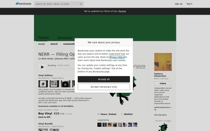The width and height of the screenshot is (210, 131).
Task: Click the Pattern Dissection band name in sidebar
Action: pos(160,75)
